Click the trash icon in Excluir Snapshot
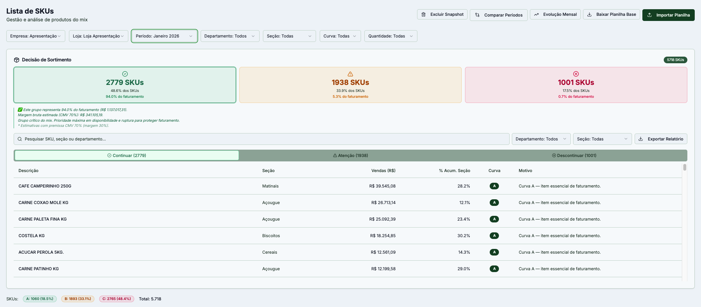Image resolution: width=701 pixels, height=307 pixels. point(423,14)
